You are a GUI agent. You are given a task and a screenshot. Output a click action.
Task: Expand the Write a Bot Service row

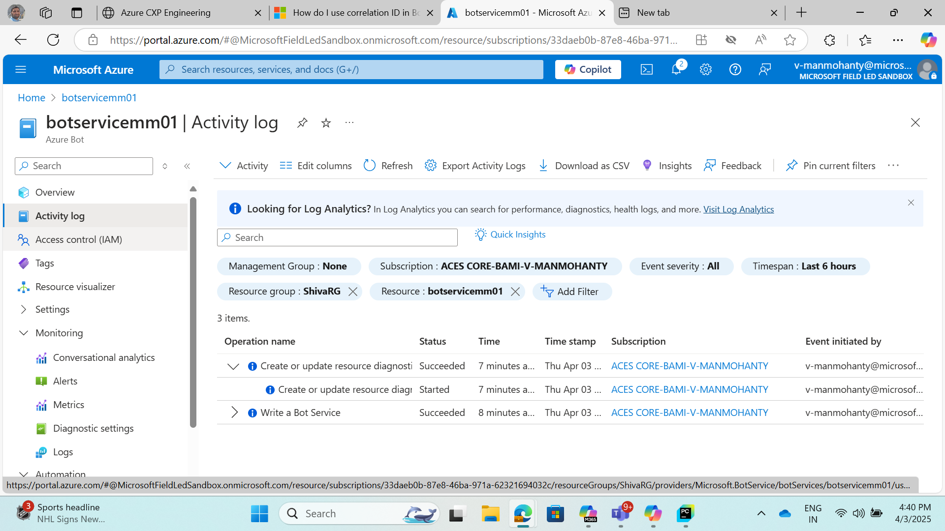[x=234, y=413]
